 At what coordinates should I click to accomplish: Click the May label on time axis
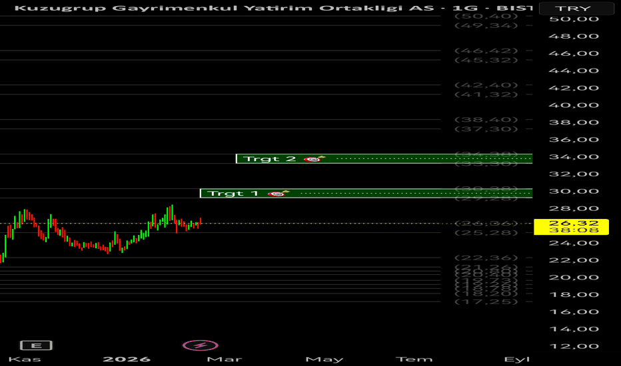pyautogui.click(x=324, y=359)
